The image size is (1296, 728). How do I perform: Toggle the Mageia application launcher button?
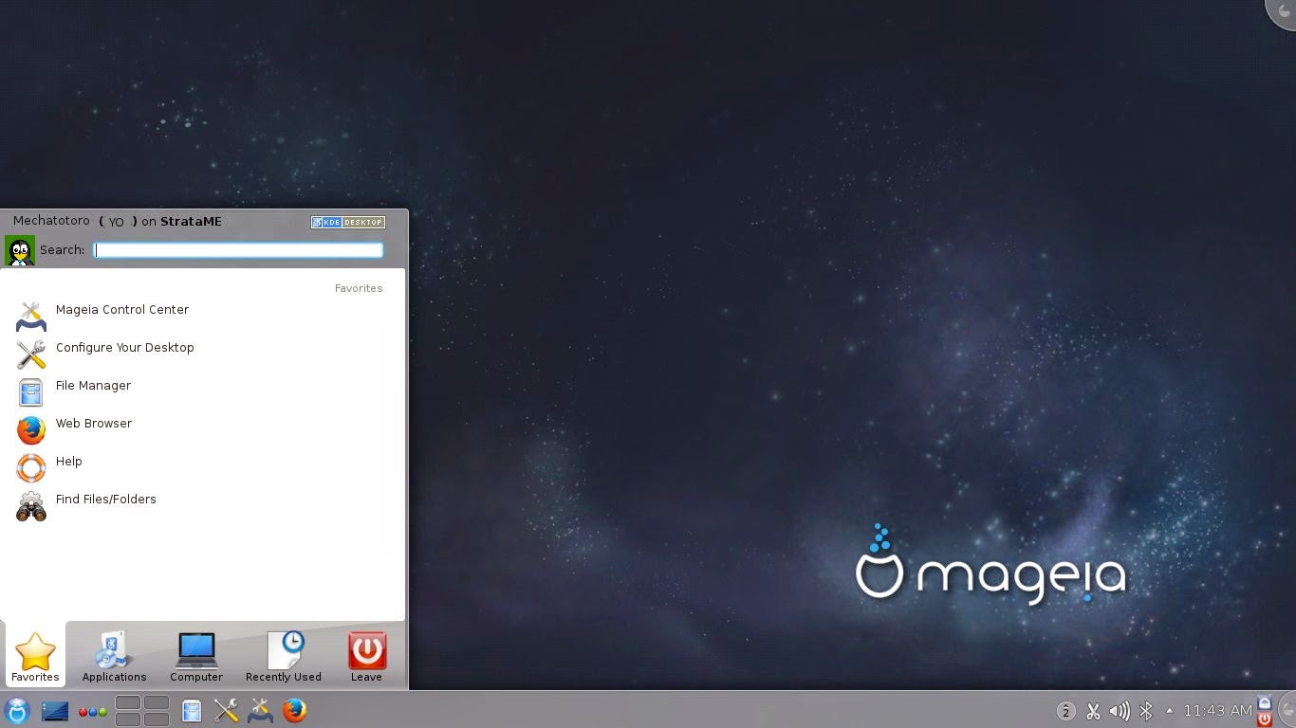[x=17, y=710]
